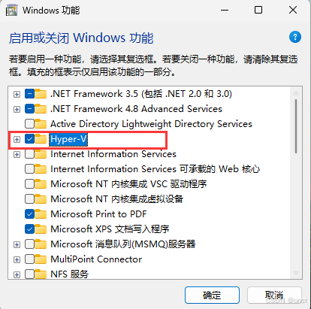Click the Microsoft Print to PDF folder icon
The width and height of the screenshot is (311, 309).
pyautogui.click(x=41, y=214)
